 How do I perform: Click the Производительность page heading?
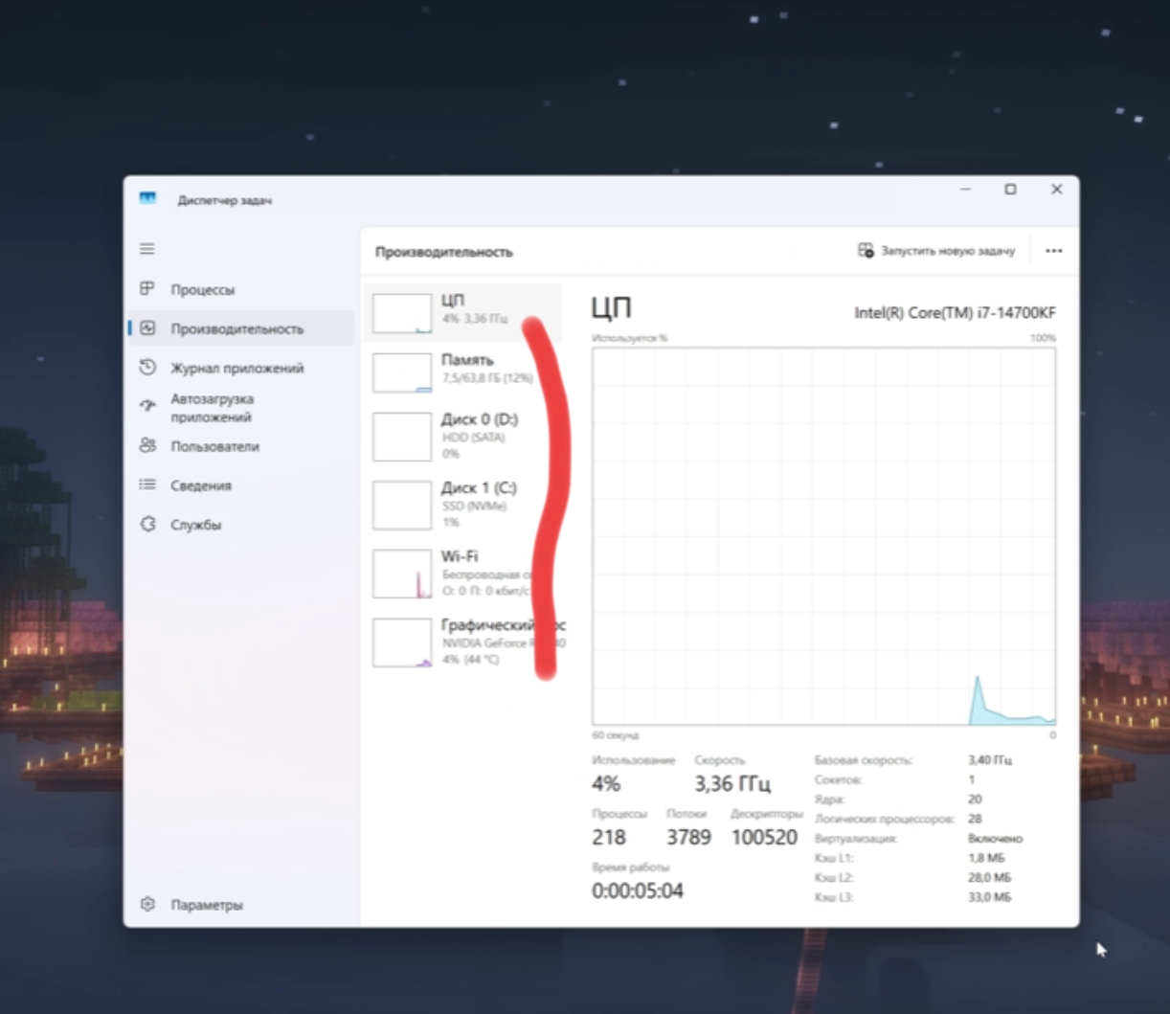(444, 252)
